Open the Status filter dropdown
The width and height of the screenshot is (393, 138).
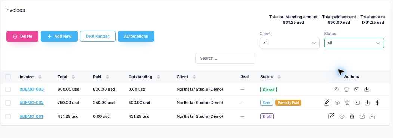pos(354,43)
